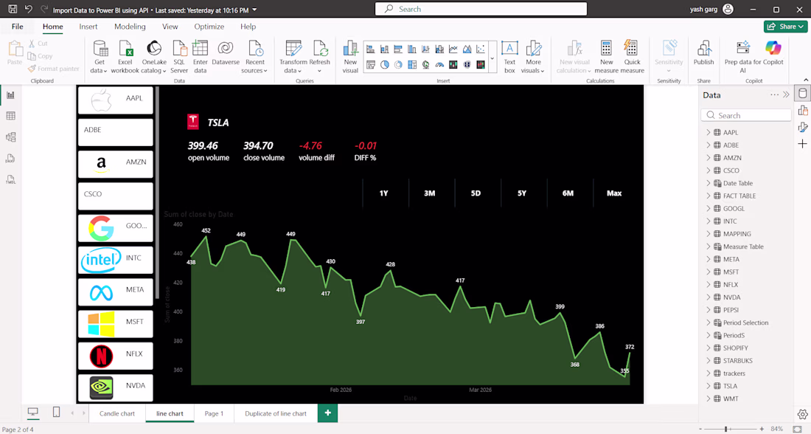811x434 pixels.
Task: Select the AAPL stock slicer tile
Action: (x=115, y=100)
